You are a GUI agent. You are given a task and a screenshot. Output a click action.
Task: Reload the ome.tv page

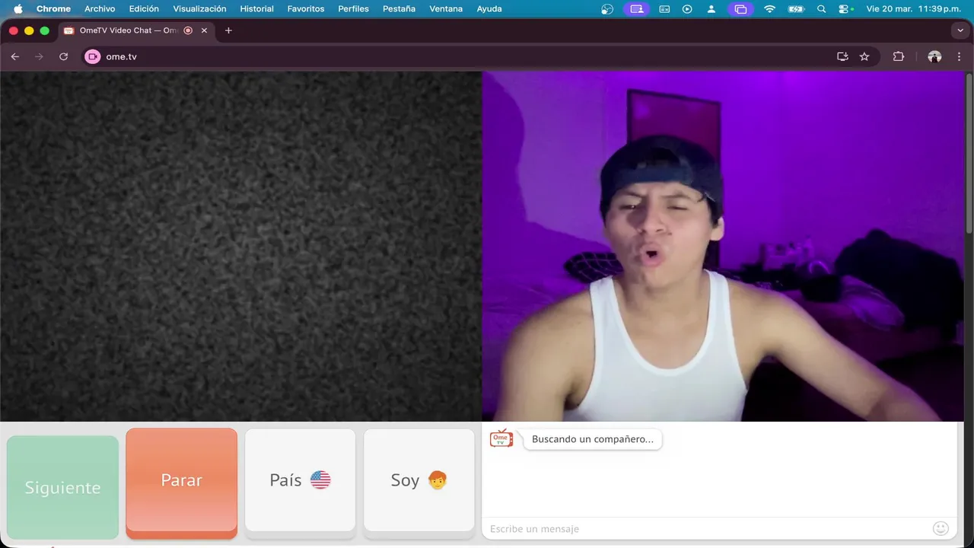pyautogui.click(x=64, y=56)
